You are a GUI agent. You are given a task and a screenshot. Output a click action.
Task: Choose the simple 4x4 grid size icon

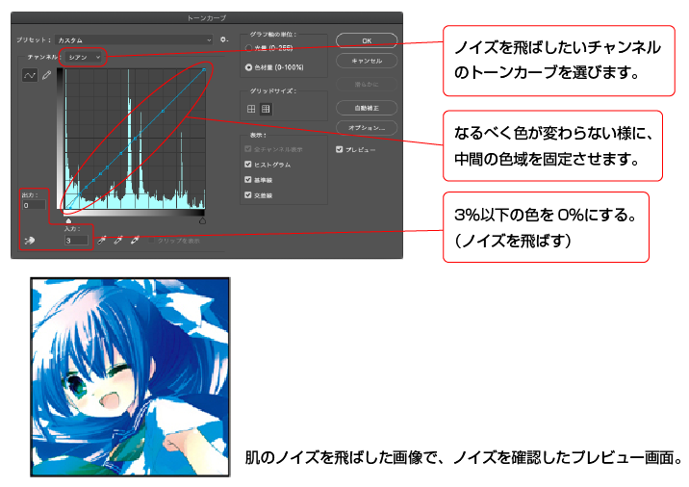pyautogui.click(x=251, y=109)
